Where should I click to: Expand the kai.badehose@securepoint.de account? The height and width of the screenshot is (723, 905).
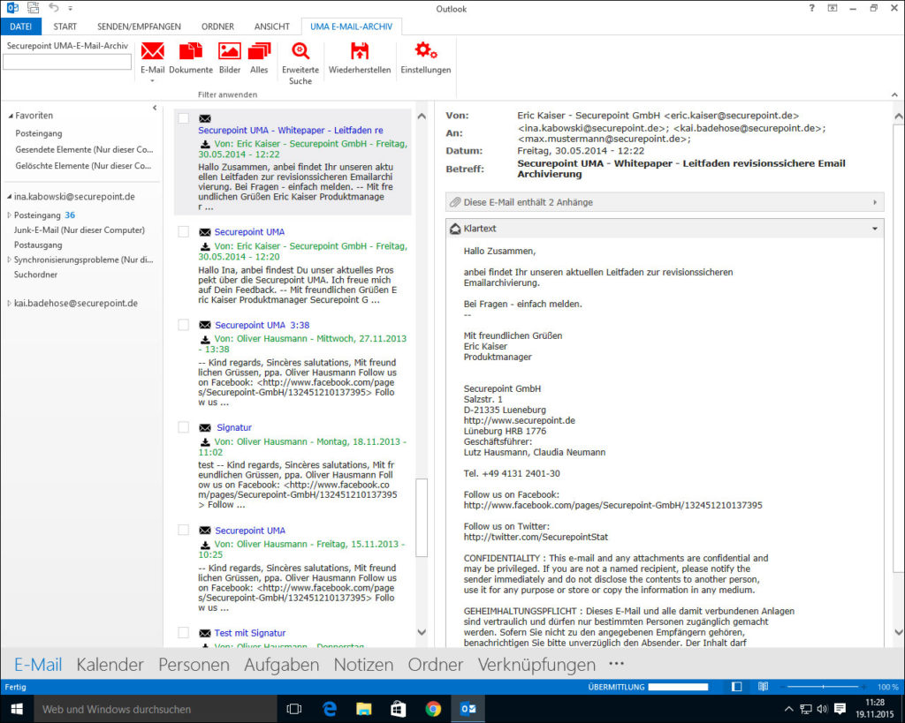pyautogui.click(x=9, y=304)
